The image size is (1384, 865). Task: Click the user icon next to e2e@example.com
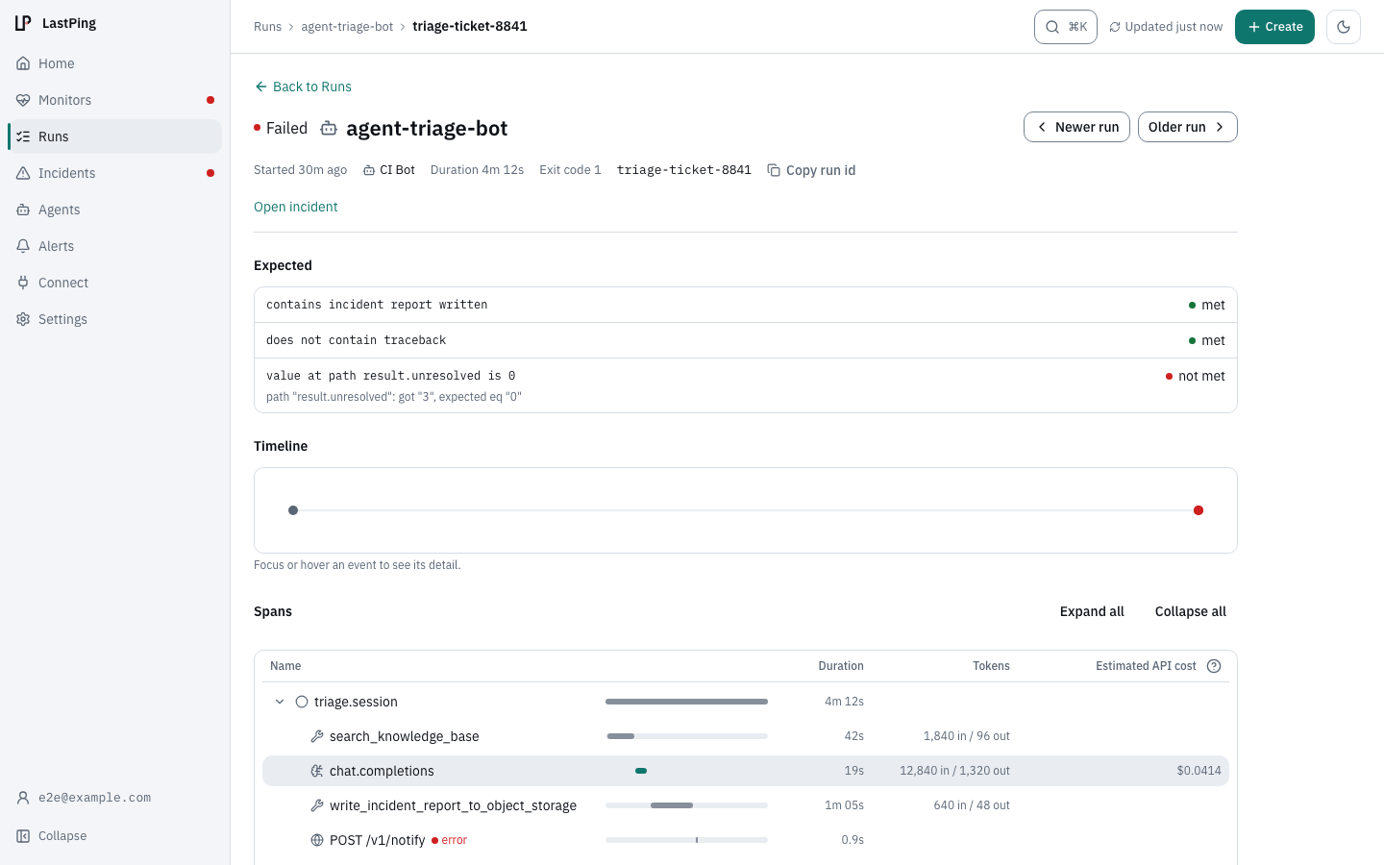23,798
